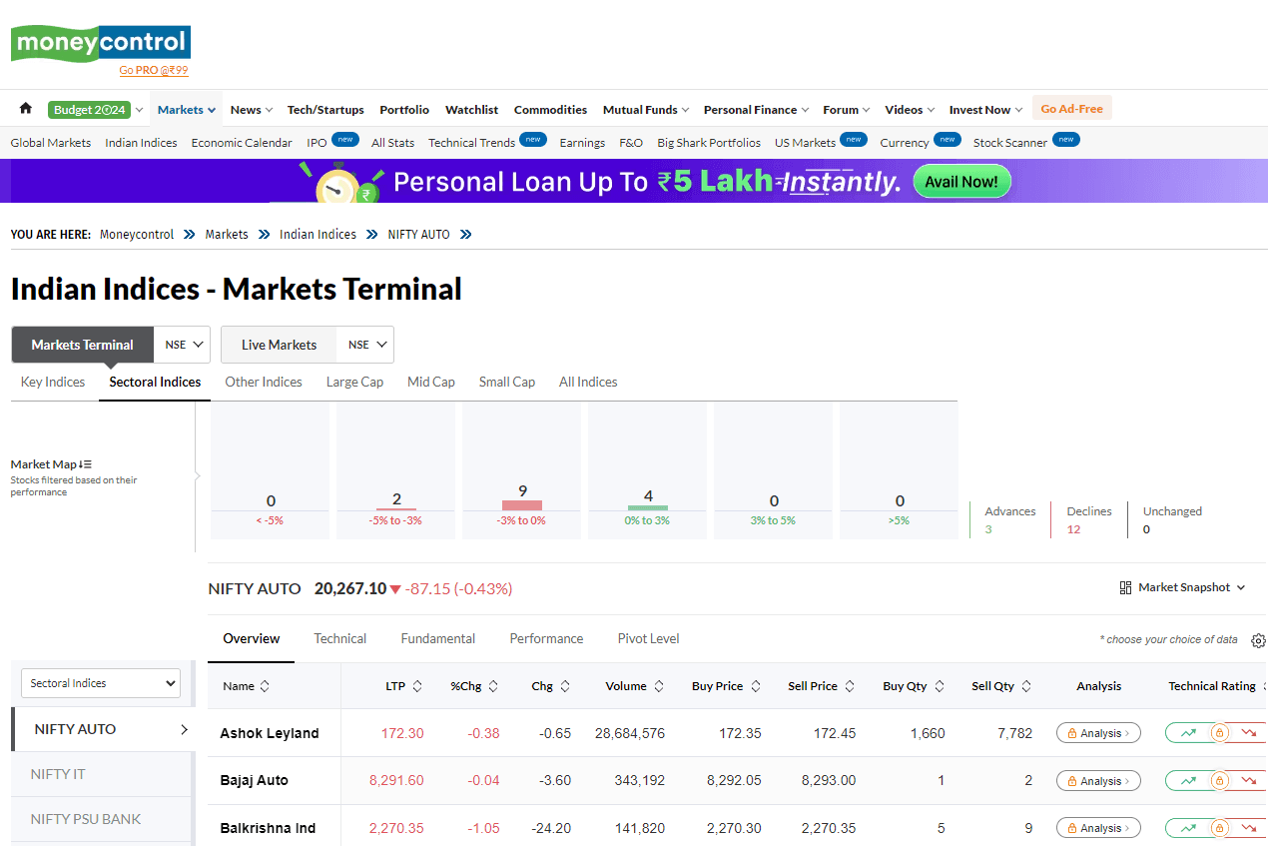Open Analysis button for Balkrishna Ind
This screenshot has width=1268, height=846.
(1098, 828)
